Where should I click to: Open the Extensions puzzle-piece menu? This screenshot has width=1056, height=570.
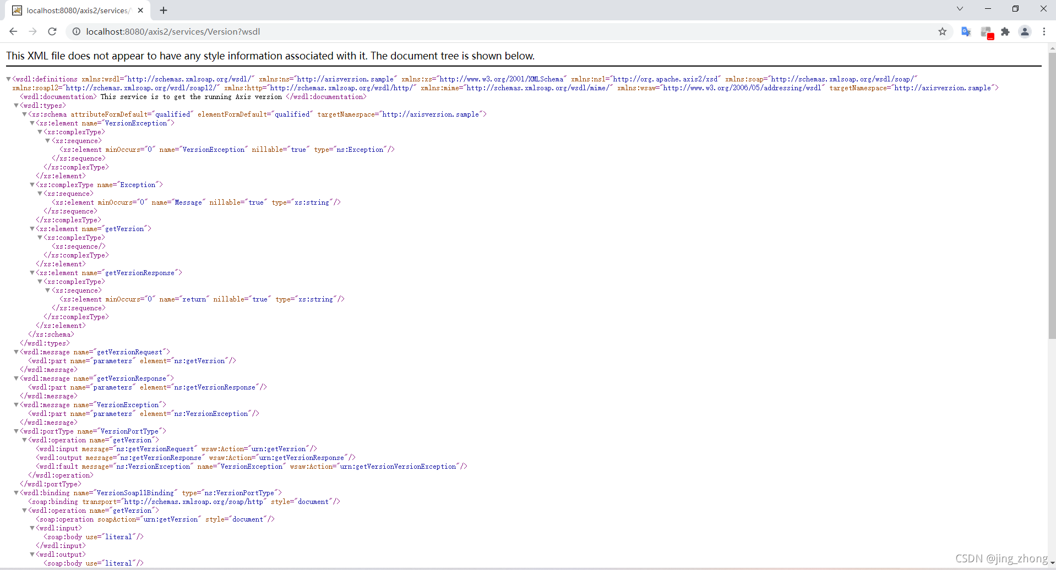(1005, 31)
